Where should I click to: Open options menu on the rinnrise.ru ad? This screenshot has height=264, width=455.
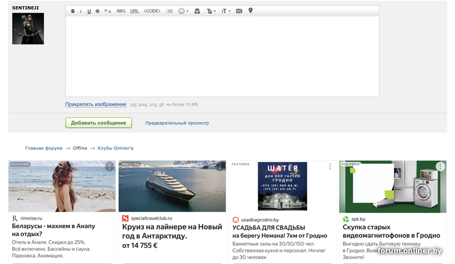coord(109,166)
